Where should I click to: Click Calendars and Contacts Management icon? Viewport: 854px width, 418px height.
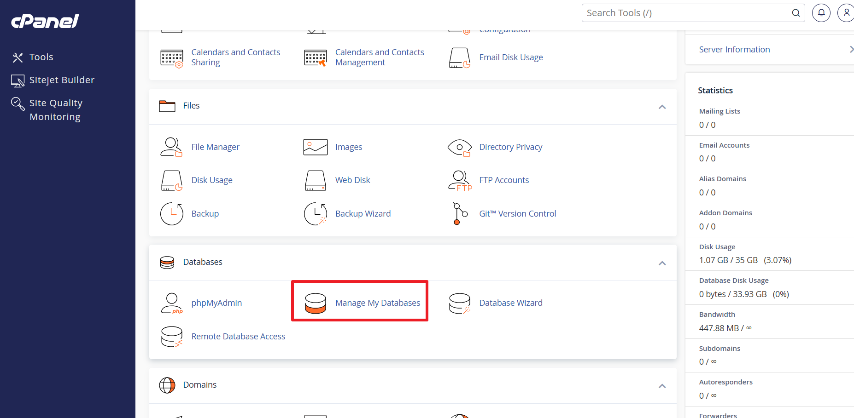pos(316,58)
